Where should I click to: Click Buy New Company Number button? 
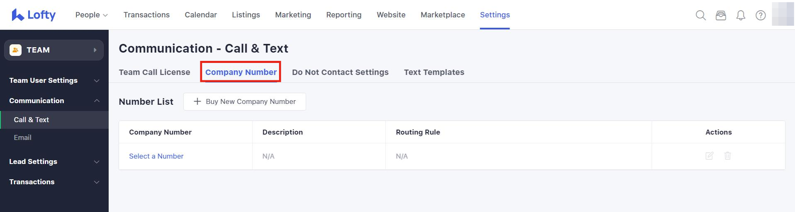245,101
